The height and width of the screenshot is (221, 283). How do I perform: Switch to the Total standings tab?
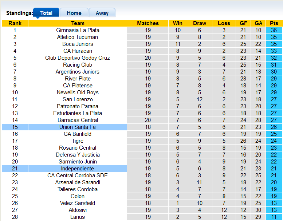coord(46,13)
